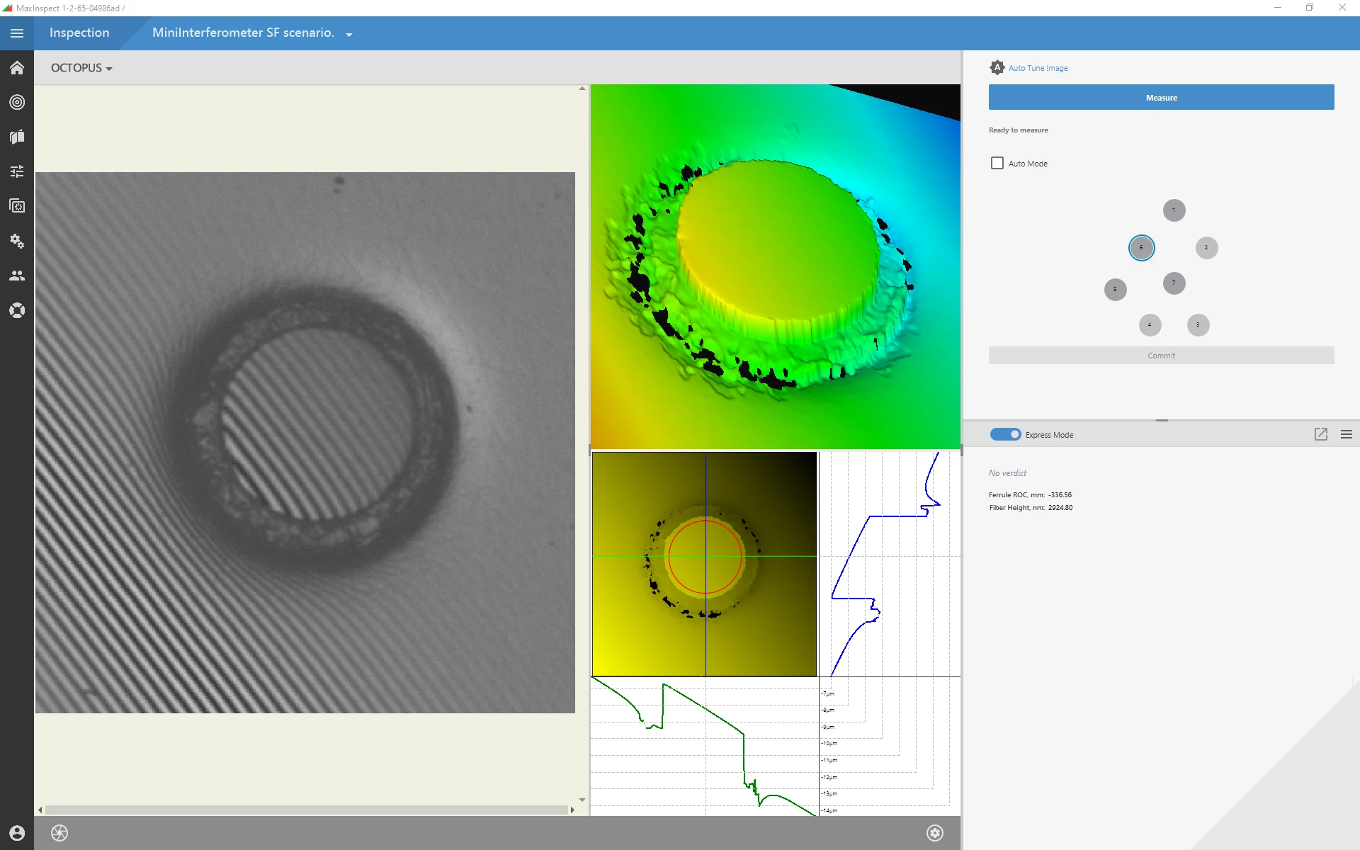
Task: Click the help lifebuoy icon
Action: pyautogui.click(x=17, y=310)
